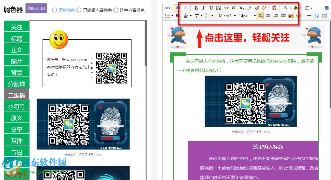Expand the auto typeset options arrow
The width and height of the screenshot is (331, 180).
pyautogui.click(x=269, y=8)
